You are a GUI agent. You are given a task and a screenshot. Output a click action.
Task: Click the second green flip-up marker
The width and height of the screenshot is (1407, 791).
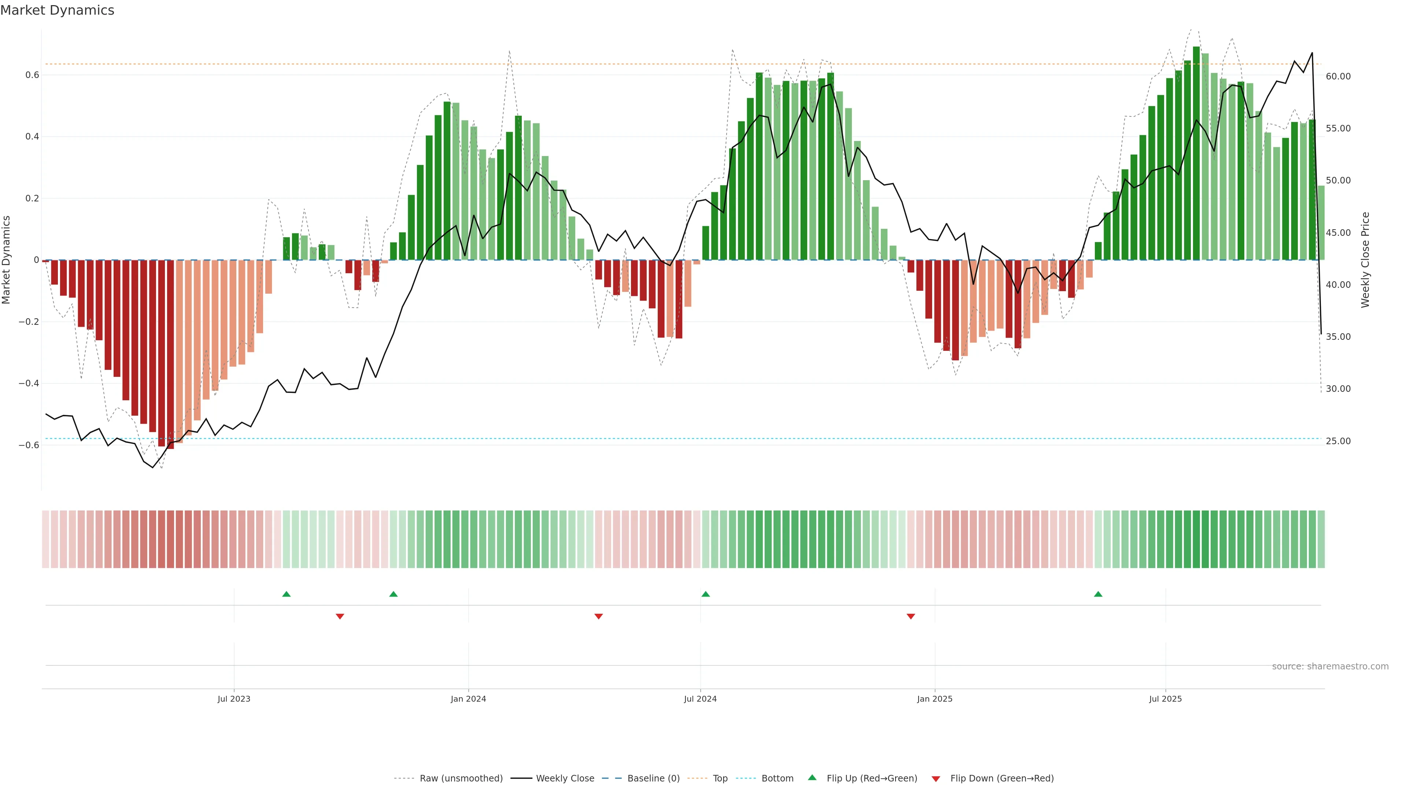pyautogui.click(x=393, y=594)
